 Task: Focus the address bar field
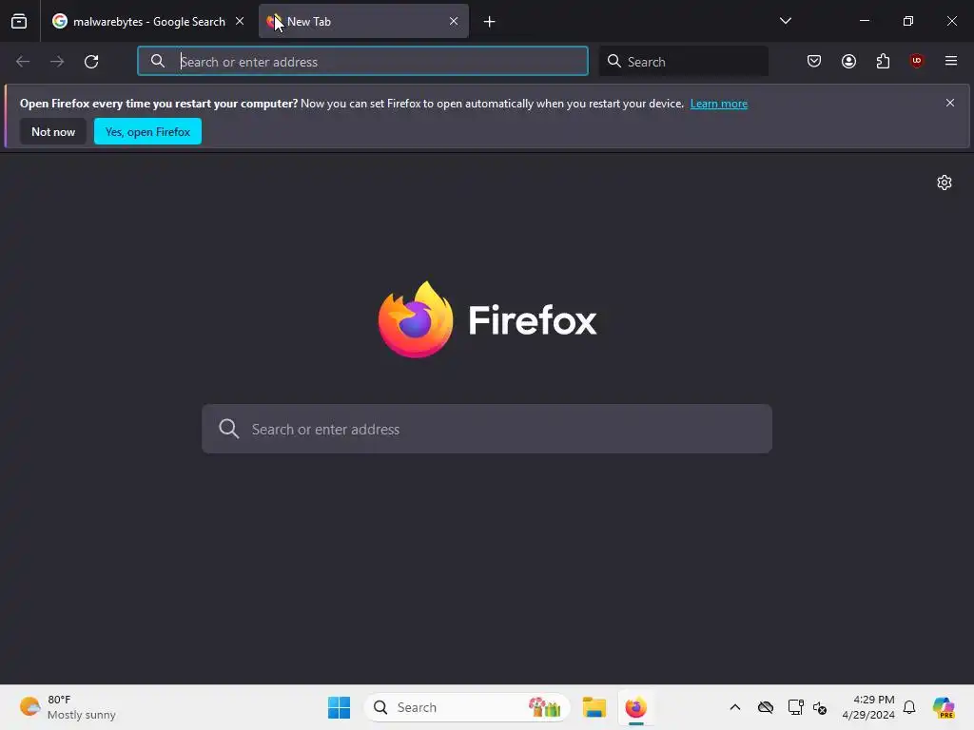(x=362, y=62)
